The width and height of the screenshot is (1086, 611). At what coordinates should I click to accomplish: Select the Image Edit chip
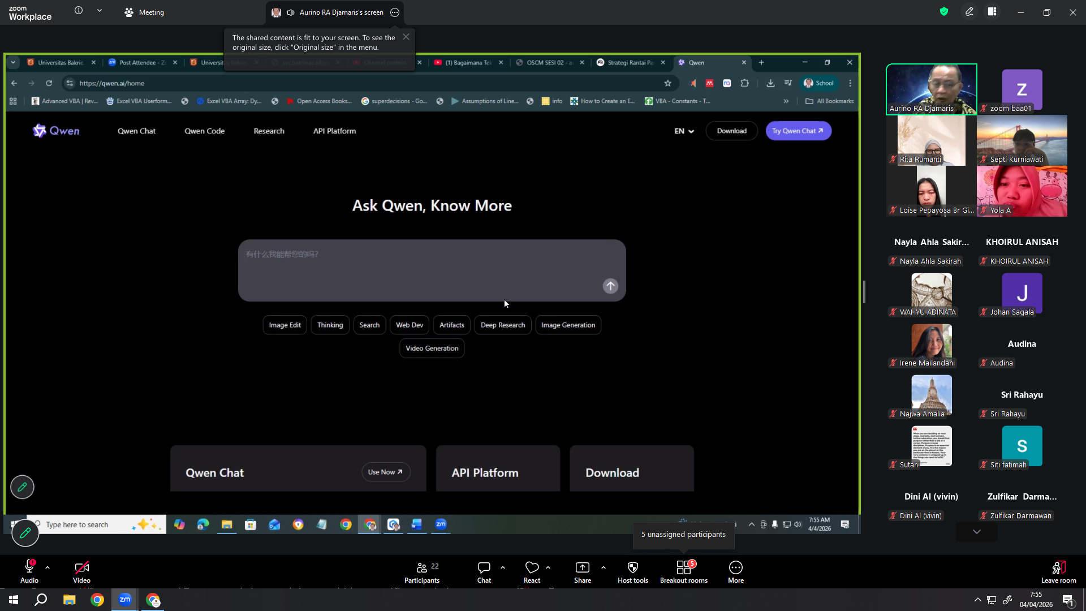point(285,325)
